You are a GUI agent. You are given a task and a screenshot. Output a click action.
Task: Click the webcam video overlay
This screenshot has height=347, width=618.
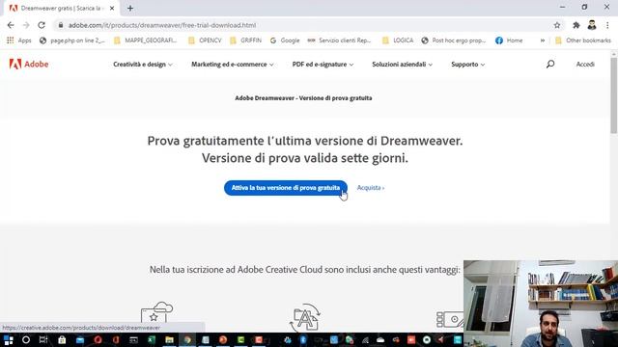pyautogui.click(x=541, y=304)
